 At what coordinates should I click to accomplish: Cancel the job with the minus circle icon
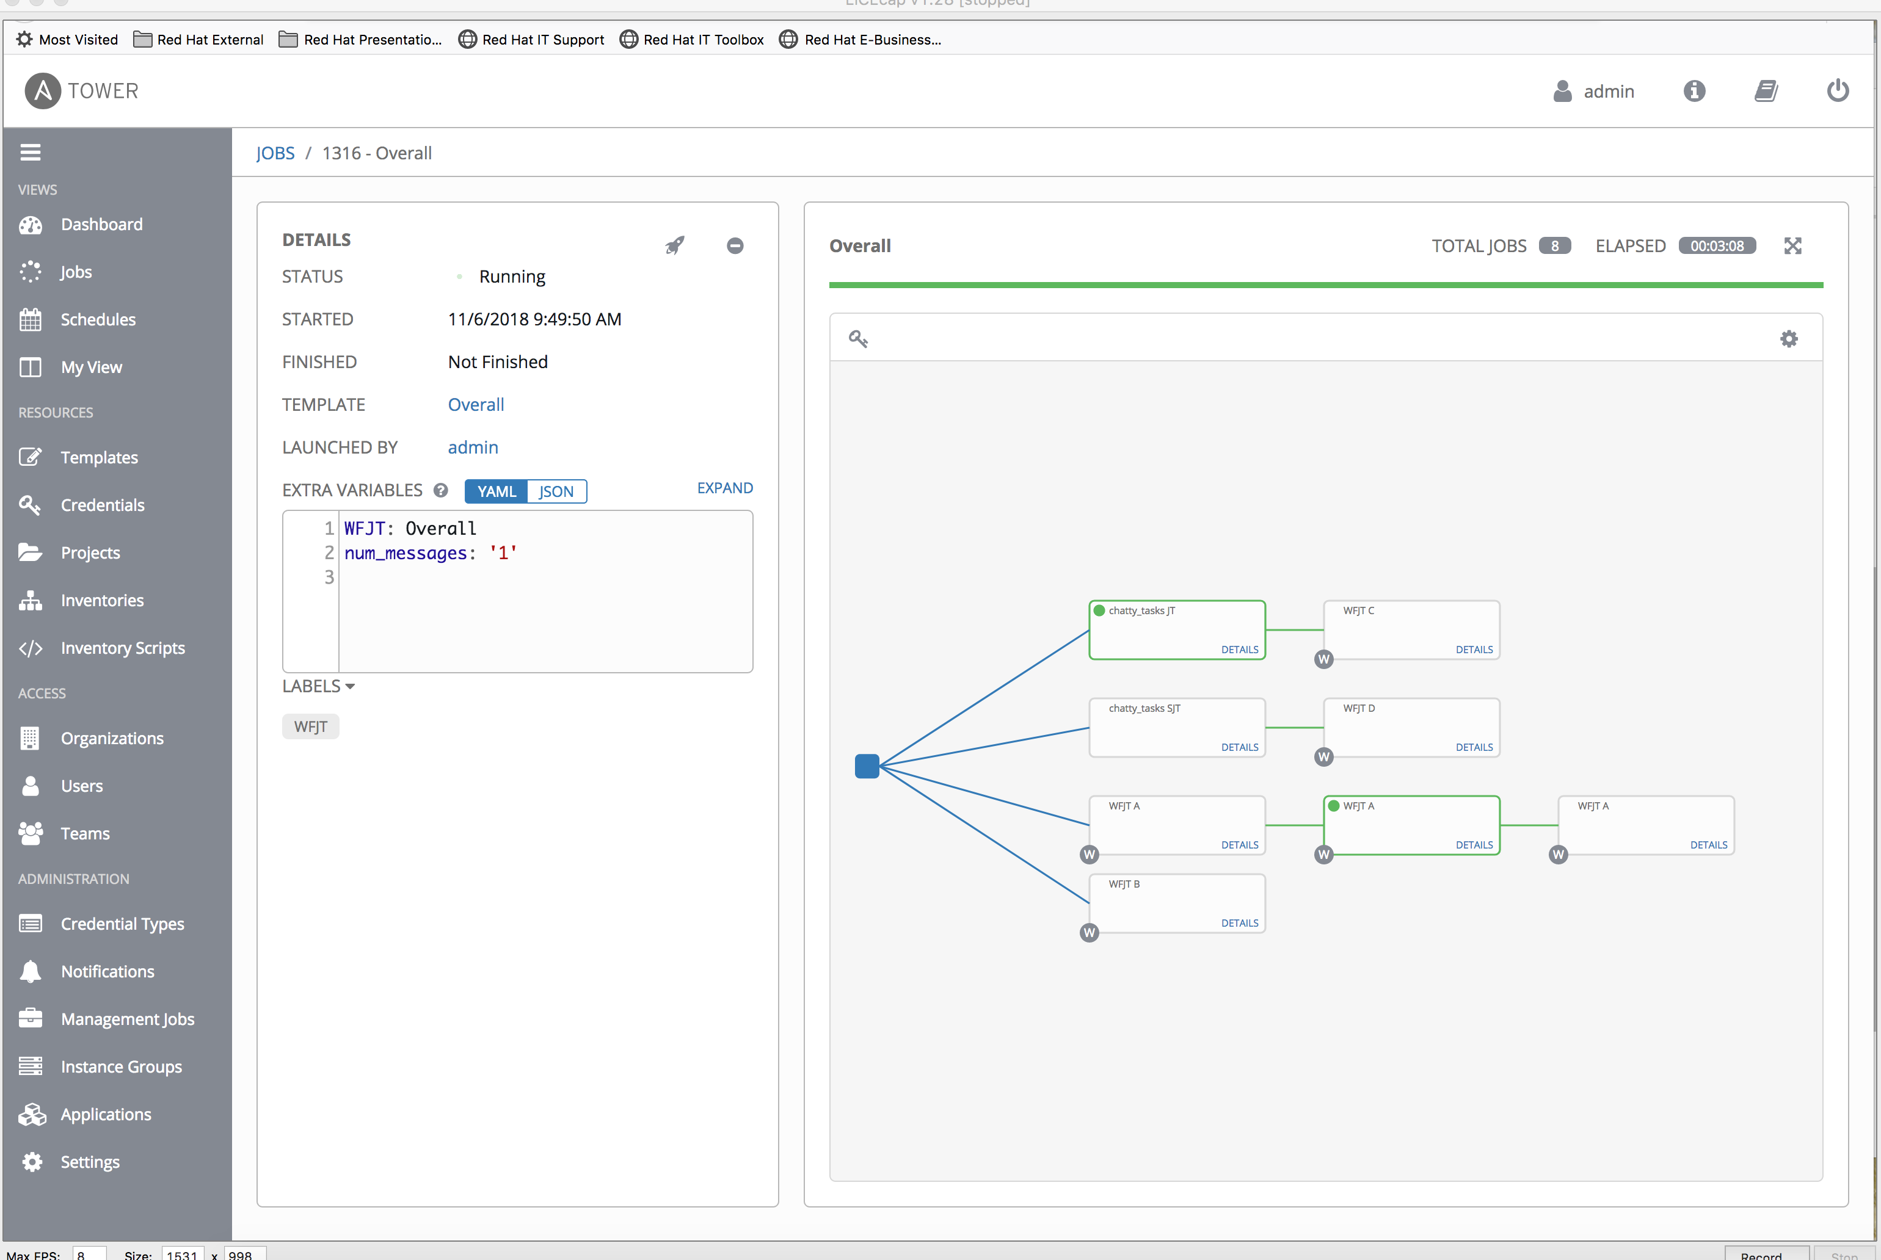[735, 246]
